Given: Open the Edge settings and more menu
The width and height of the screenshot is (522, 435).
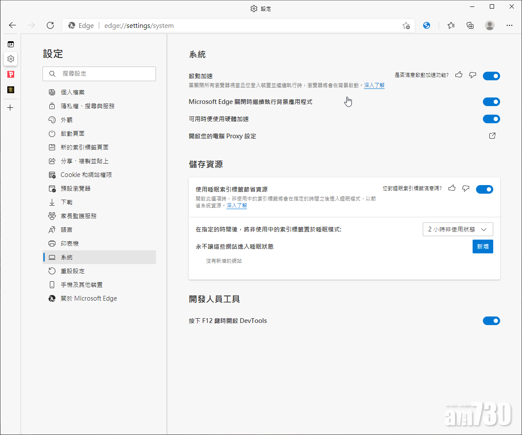Looking at the screenshot, I should 509,25.
